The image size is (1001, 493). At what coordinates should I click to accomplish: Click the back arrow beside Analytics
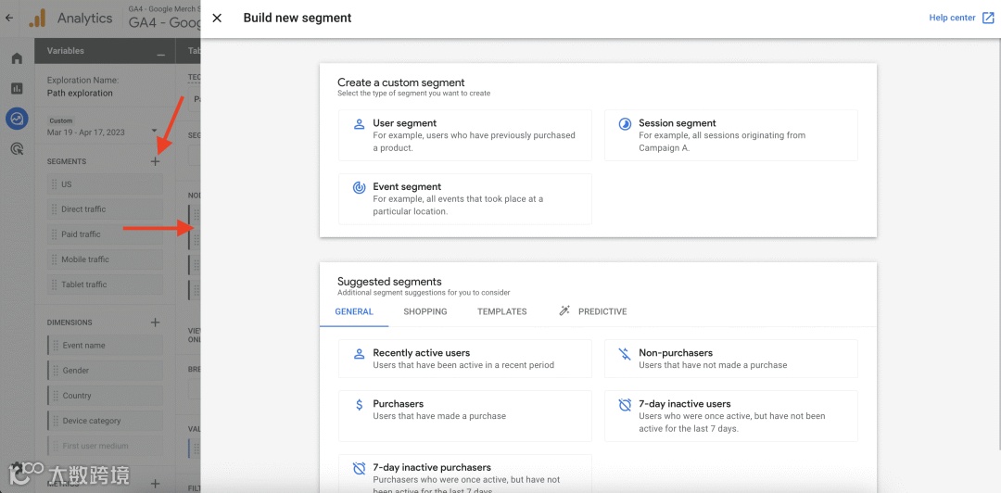click(10, 18)
